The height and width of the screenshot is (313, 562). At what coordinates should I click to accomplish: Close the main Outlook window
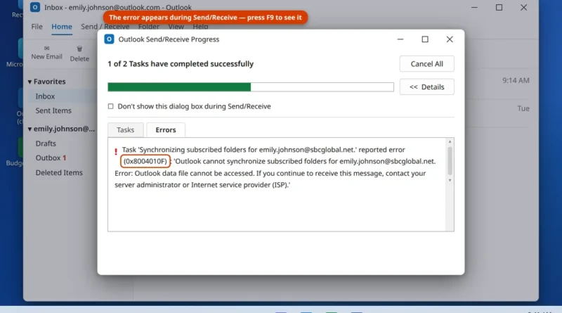click(x=523, y=8)
